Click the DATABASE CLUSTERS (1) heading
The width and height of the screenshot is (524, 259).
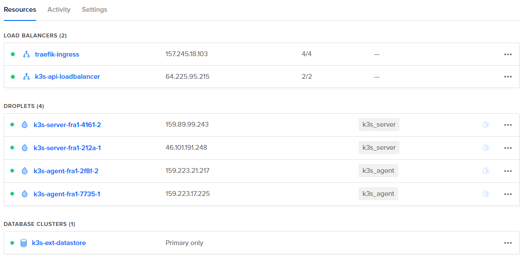pyautogui.click(x=40, y=224)
